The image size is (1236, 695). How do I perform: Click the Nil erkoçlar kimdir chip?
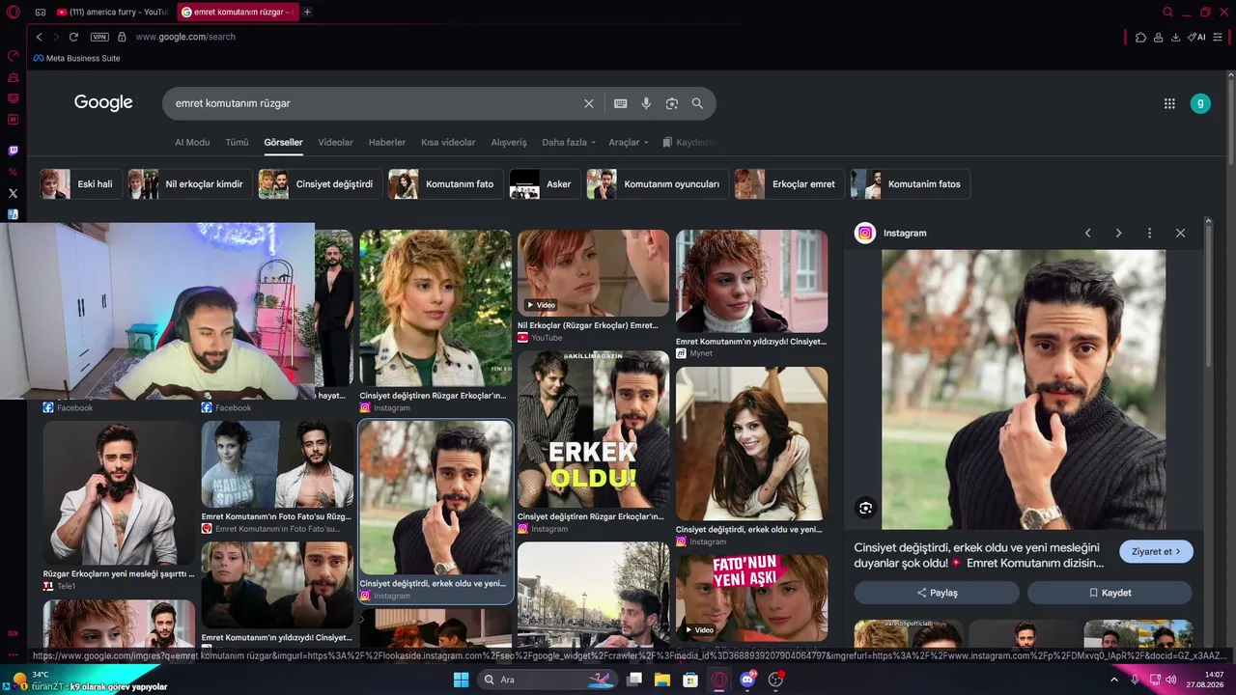pos(190,184)
